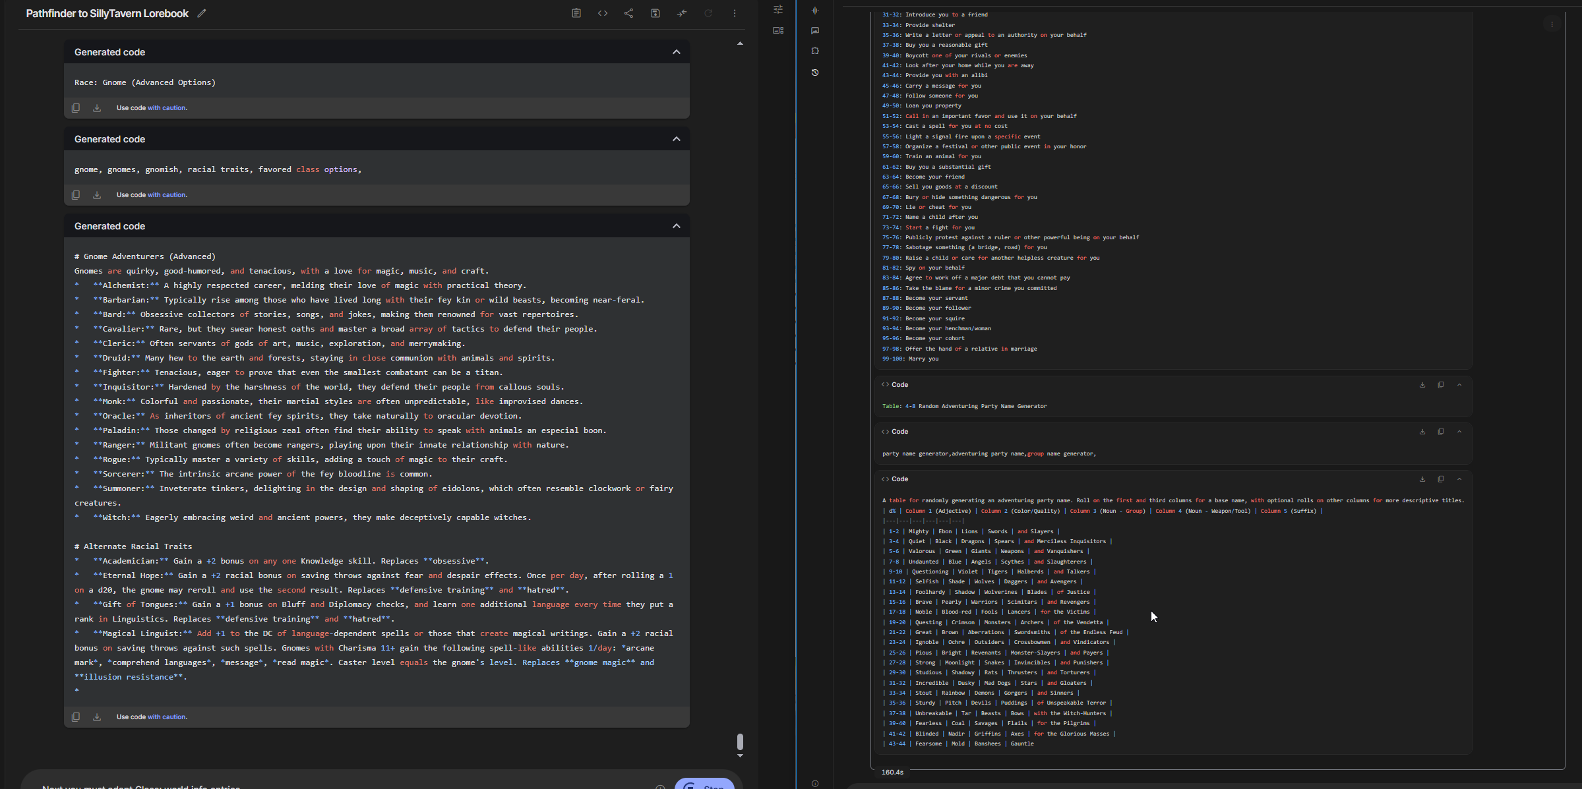Open 'with caution' link under gnome keywords block

click(x=167, y=195)
